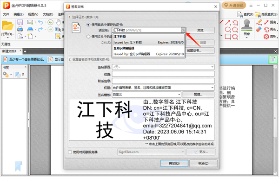Select the Oval drawing tool

click(x=227, y=29)
